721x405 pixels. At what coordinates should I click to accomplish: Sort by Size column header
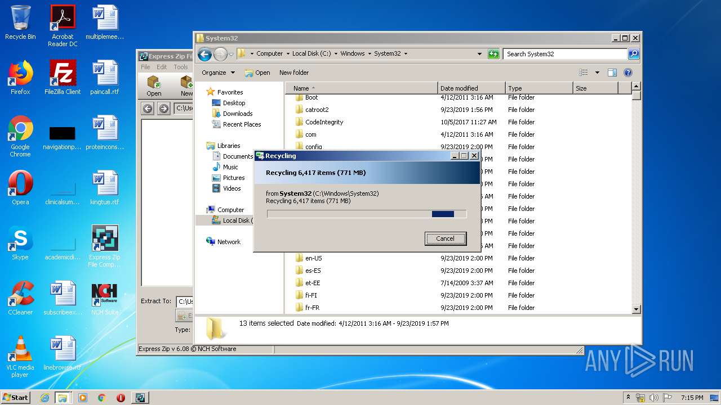[x=595, y=88]
